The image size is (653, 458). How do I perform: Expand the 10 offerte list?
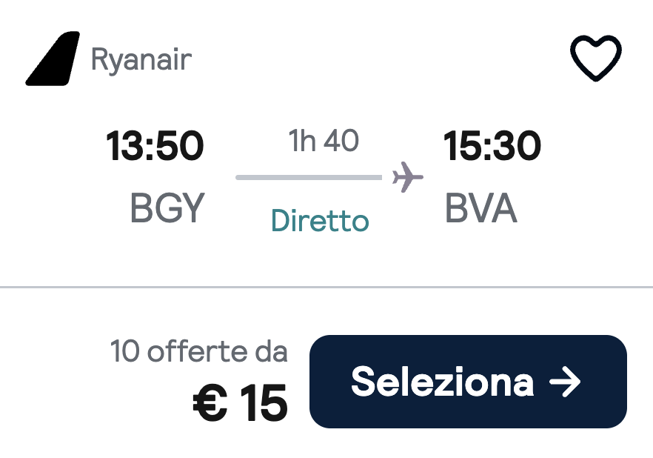(201, 352)
